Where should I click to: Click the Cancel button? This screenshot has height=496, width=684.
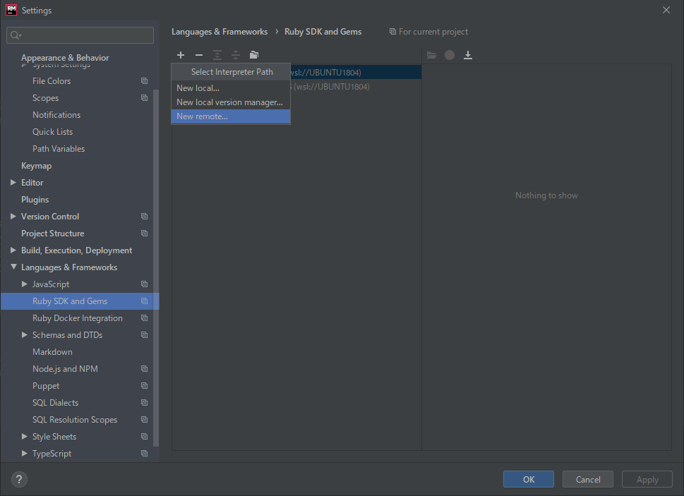click(588, 480)
